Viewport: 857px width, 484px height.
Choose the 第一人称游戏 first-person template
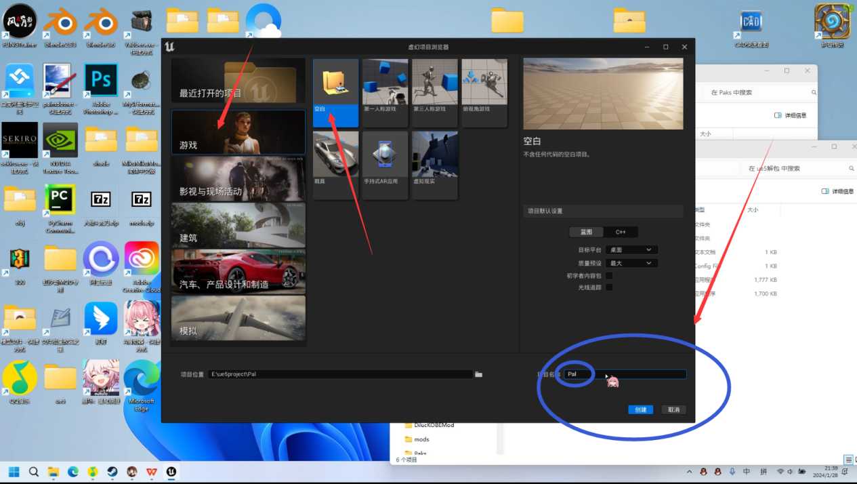(385, 92)
